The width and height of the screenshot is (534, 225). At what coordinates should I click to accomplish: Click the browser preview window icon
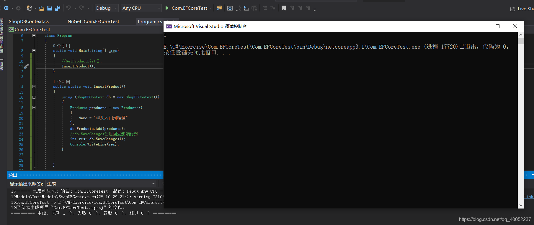[x=230, y=8]
